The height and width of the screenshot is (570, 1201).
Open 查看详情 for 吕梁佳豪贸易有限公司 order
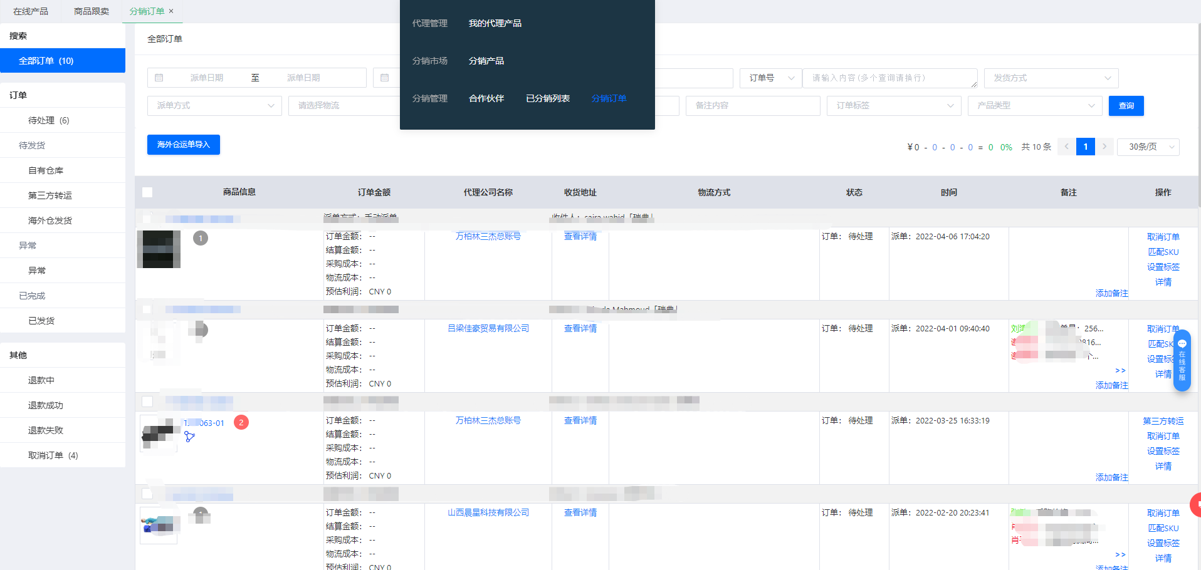click(x=580, y=328)
